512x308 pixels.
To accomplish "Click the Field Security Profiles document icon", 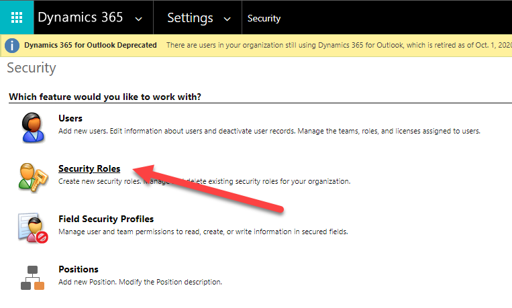I will (32, 227).
